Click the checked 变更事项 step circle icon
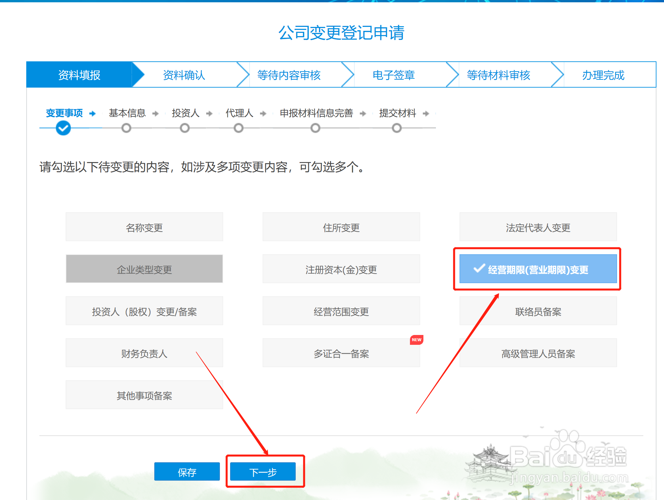 (63, 128)
